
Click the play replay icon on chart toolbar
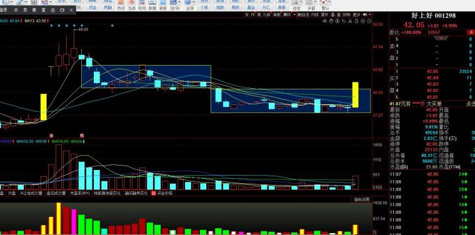tap(337, 21)
